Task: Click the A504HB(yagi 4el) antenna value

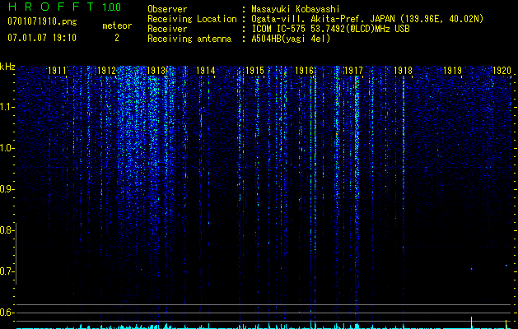Action: coord(291,39)
